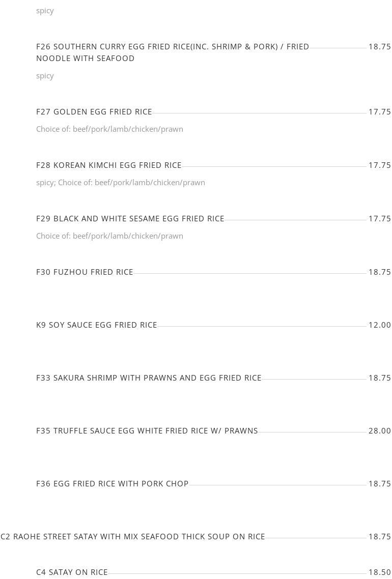Viewport: 392px width, 579px height.
Task: Click C2 Raohe Street Satay thick soup item
Action: [133, 537]
